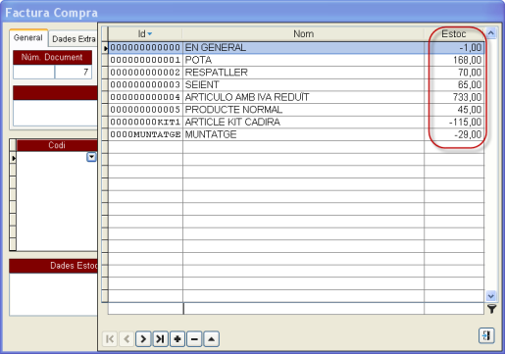Click the exit door icon at bottom right
The width and height of the screenshot is (505, 354).
coord(486,335)
